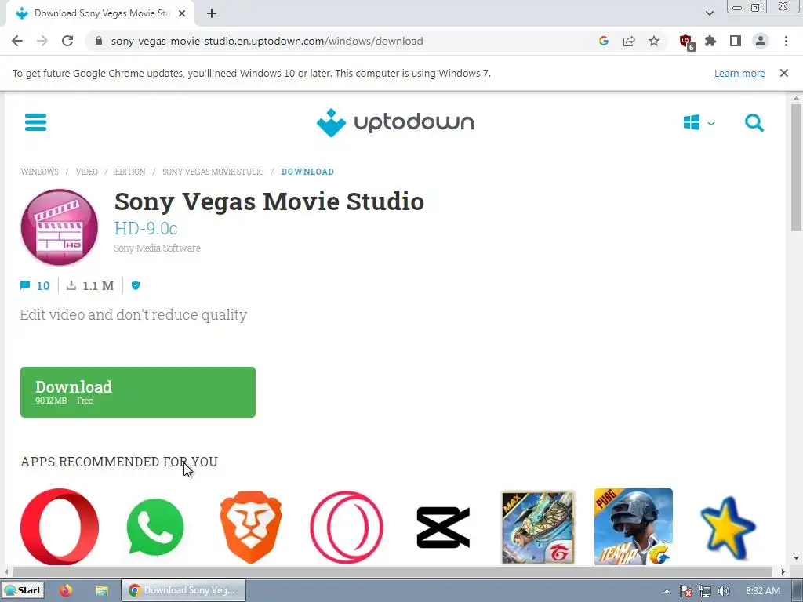Open the CapCut recommended app icon
803x602 pixels.
[443, 528]
